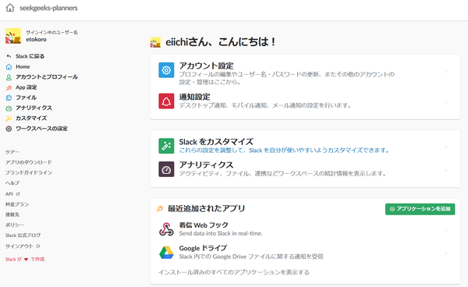Click the external-link icon beside API

[18, 194]
